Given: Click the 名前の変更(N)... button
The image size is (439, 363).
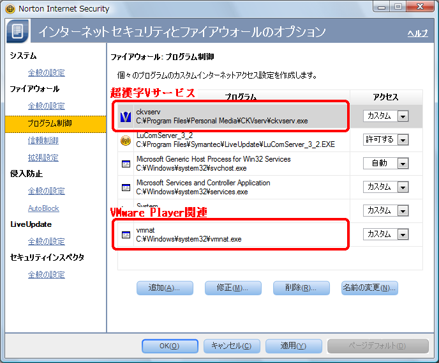Looking at the screenshot, I should (369, 288).
